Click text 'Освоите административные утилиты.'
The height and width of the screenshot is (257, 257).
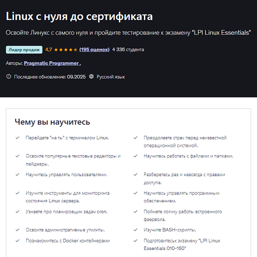[x=65, y=230]
